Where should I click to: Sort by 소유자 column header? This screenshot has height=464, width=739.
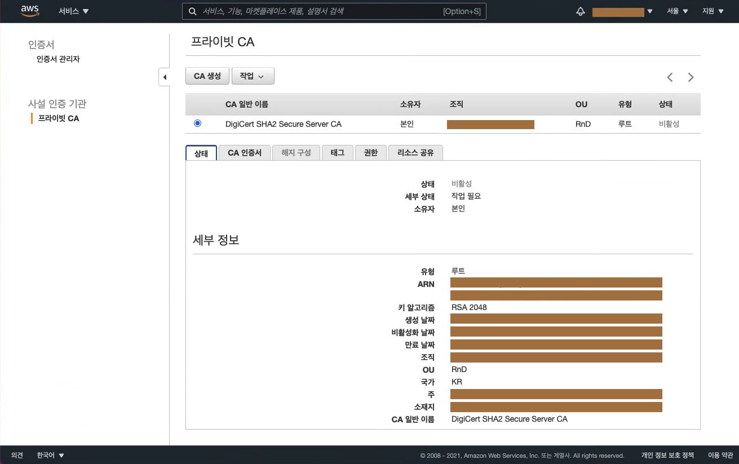point(410,104)
